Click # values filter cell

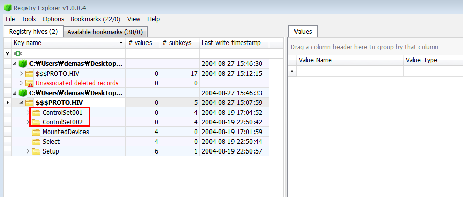coord(143,53)
